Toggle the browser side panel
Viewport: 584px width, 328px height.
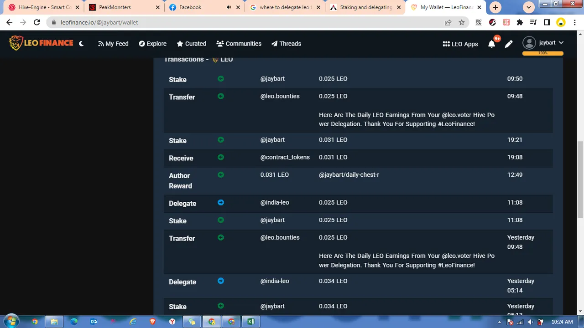(x=547, y=22)
